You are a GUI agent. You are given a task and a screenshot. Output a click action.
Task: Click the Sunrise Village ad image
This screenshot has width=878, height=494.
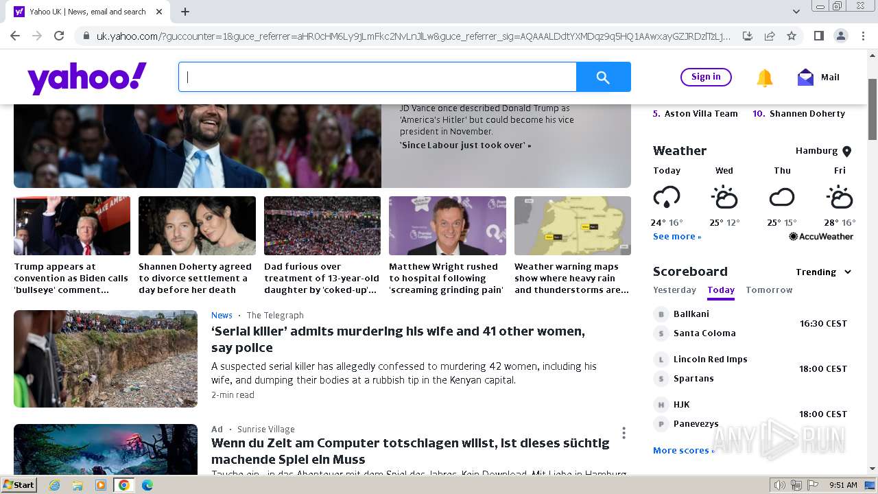(x=106, y=449)
